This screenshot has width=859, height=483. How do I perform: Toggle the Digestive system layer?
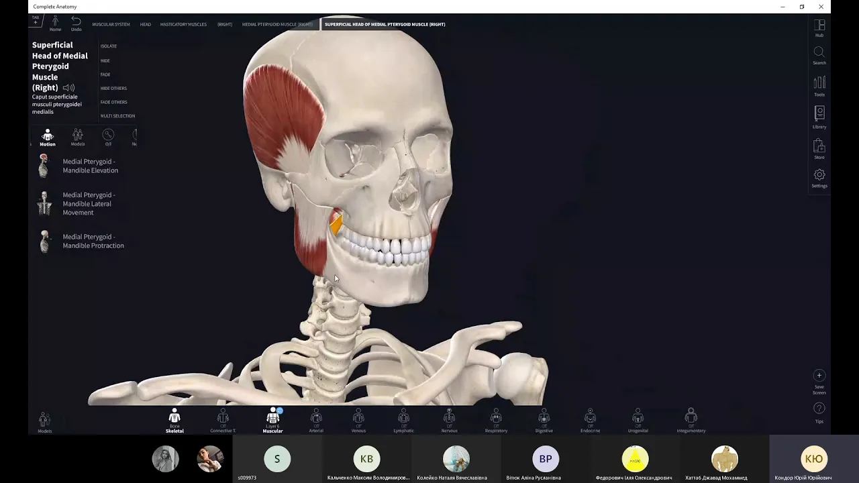(x=544, y=421)
